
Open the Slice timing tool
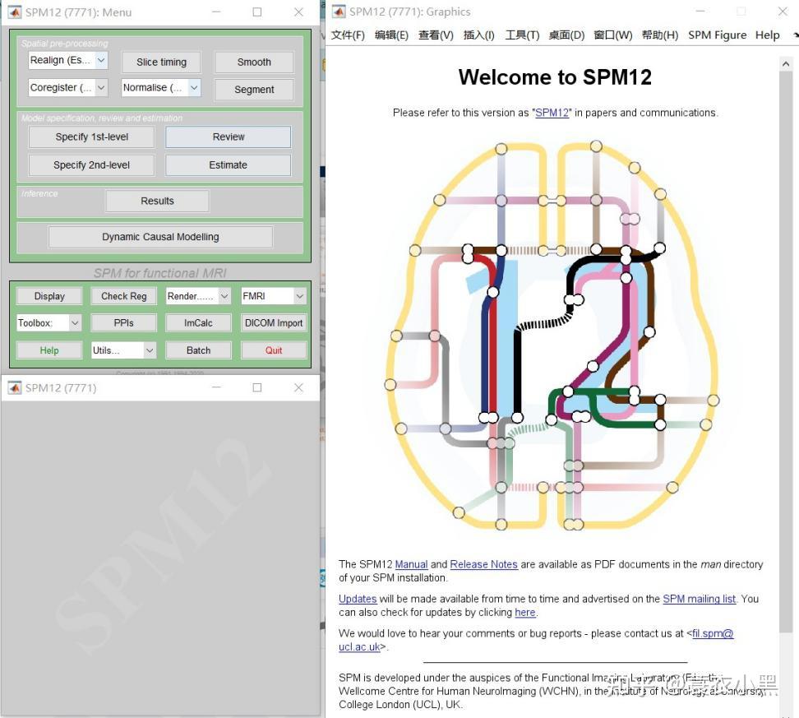[161, 62]
